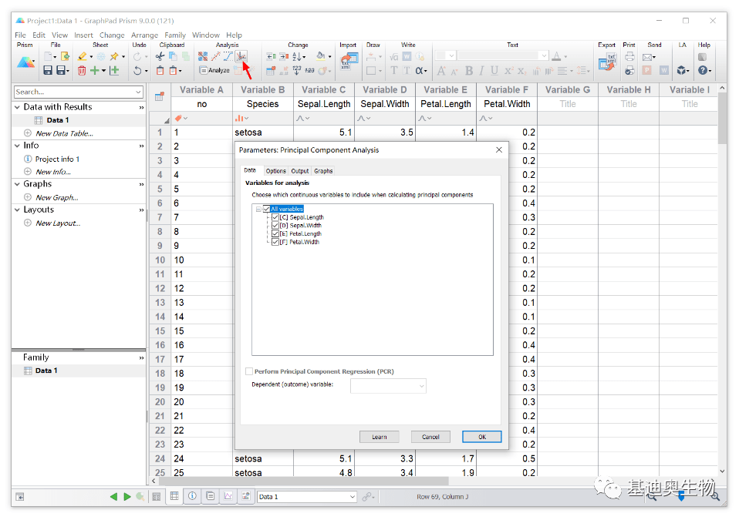Click the green next sheet arrow
Image resolution: width=739 pixels, height=520 pixels.
[x=127, y=497]
